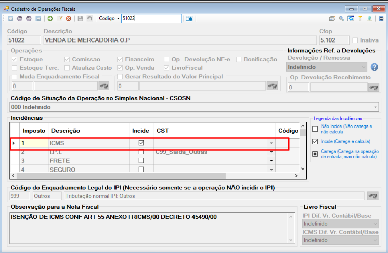Click the gears toolbar icon
The image size is (388, 253).
click(341, 19)
